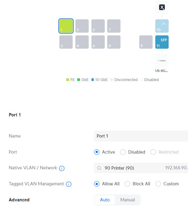Select the Active port radio button
Viewport: 188px width, 208px height.
click(x=97, y=152)
